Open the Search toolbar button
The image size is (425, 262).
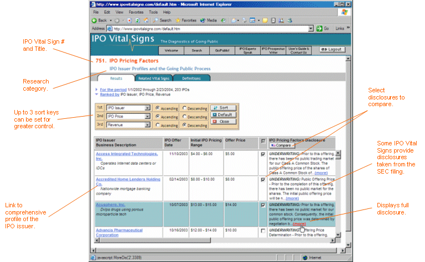pos(162,20)
